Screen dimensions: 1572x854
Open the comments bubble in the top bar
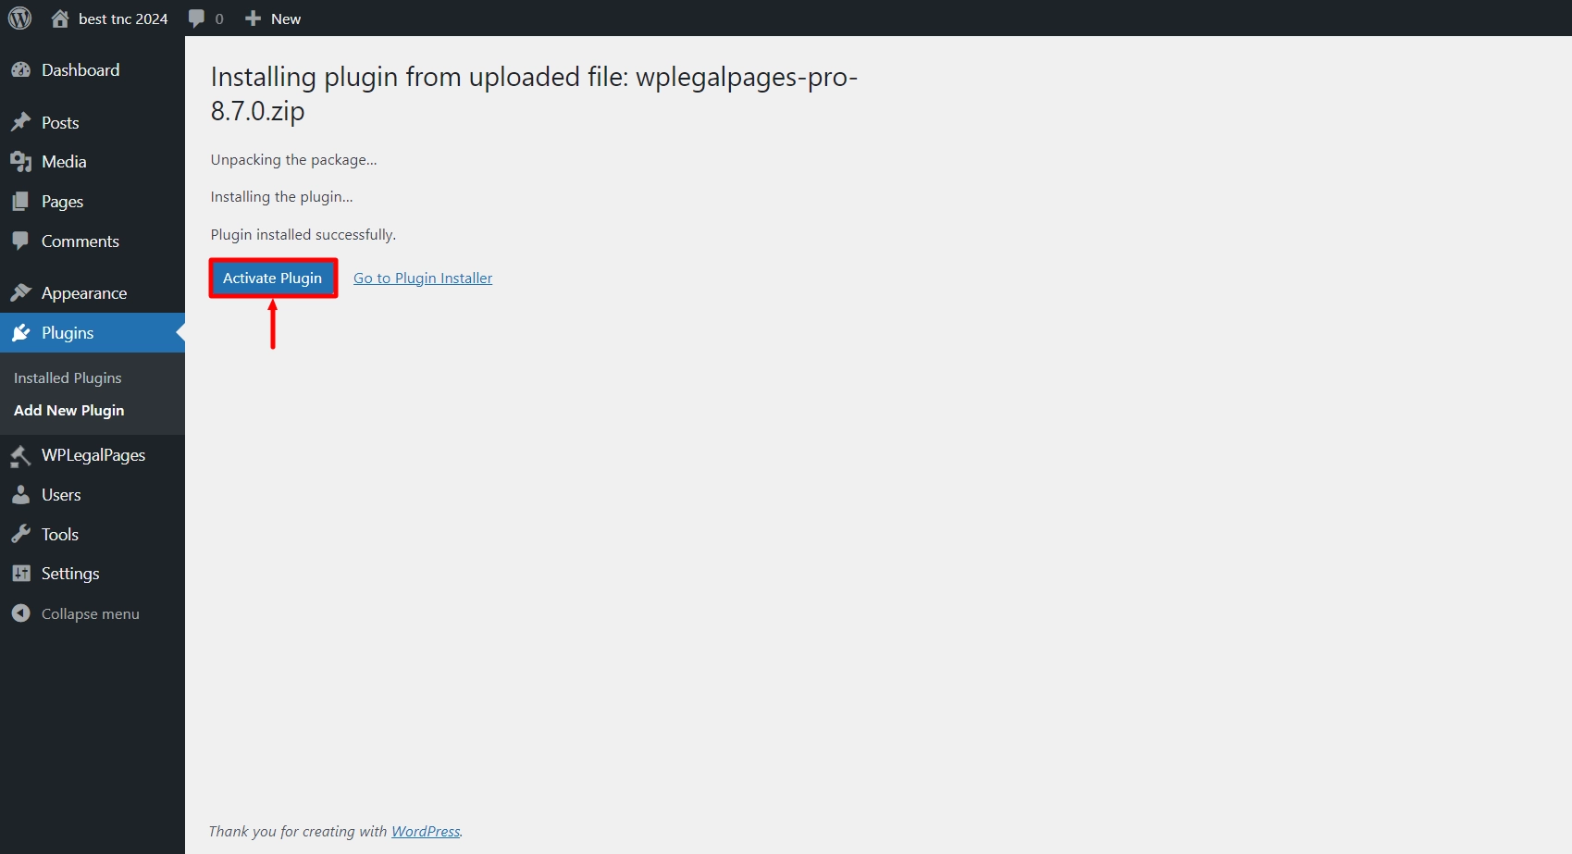[x=197, y=18]
